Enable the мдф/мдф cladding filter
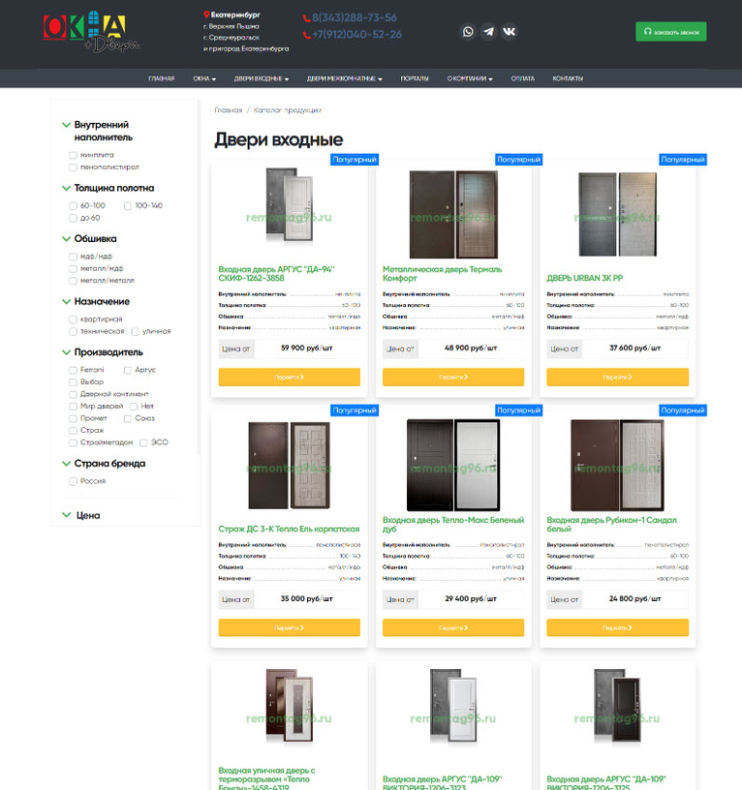742x790 pixels. coord(73,257)
